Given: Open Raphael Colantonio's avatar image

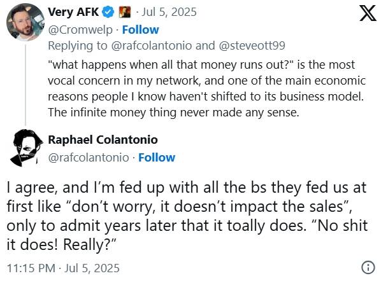Looking at the screenshot, I should (25, 148).
